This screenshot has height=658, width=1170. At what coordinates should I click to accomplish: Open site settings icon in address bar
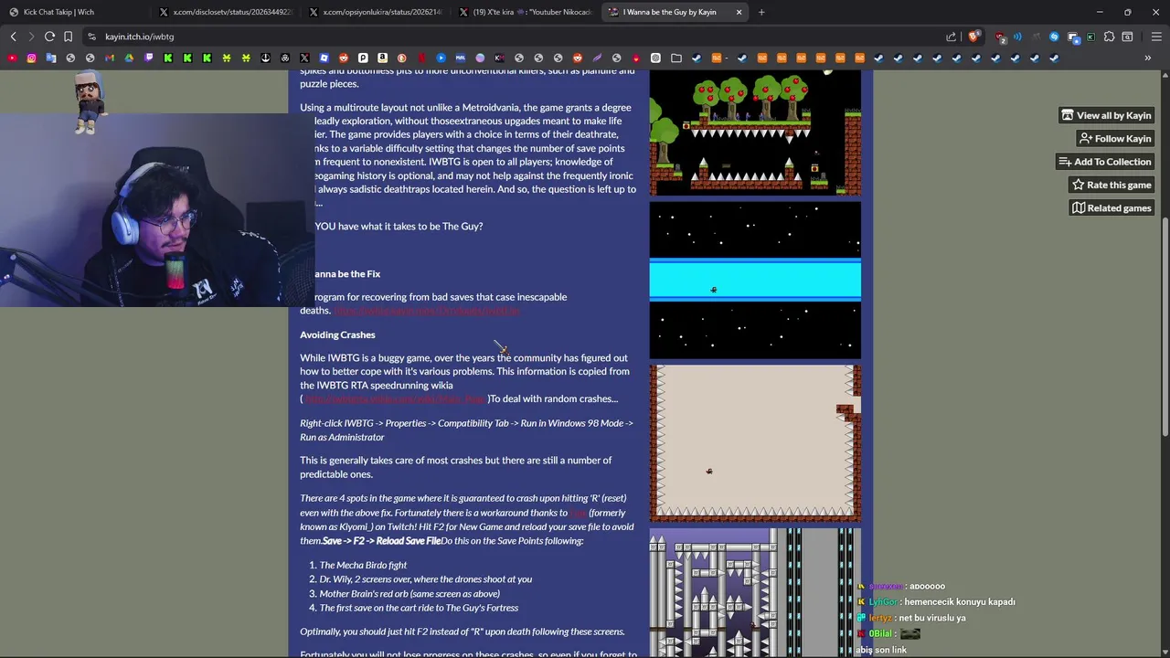click(x=91, y=37)
